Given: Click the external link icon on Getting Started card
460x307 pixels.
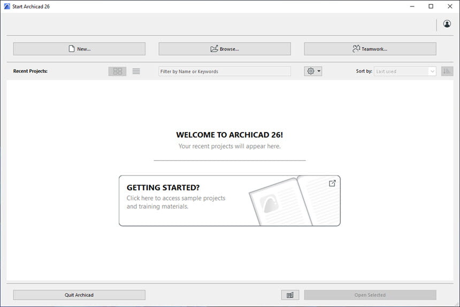Looking at the screenshot, I should pyautogui.click(x=332, y=183).
